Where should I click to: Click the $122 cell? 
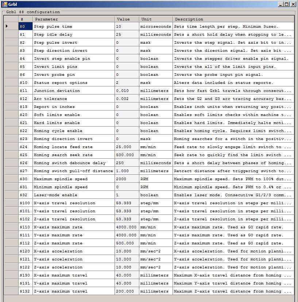(26, 267)
